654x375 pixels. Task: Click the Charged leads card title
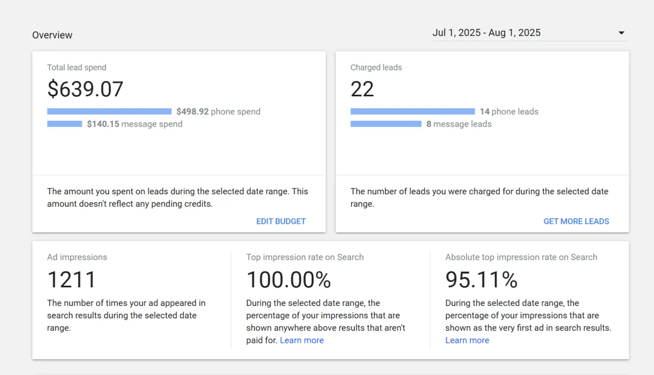click(x=376, y=67)
